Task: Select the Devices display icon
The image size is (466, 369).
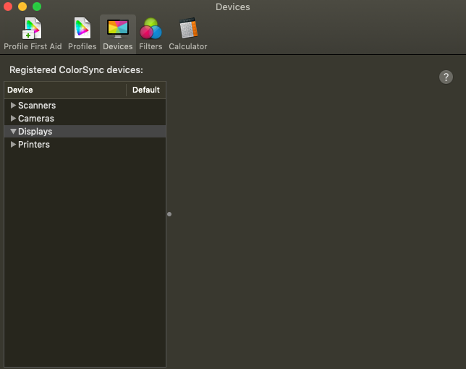Action: [118, 29]
